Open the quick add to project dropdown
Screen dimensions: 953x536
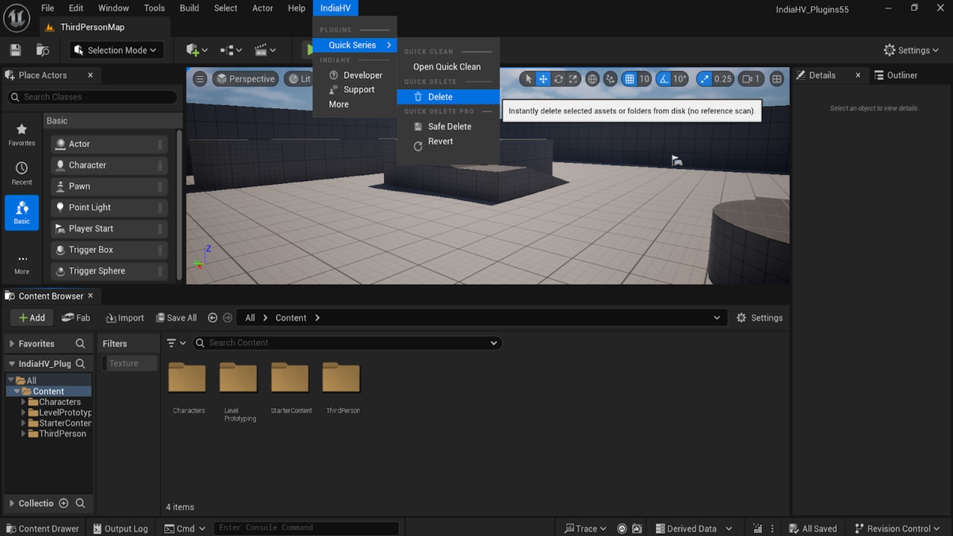point(197,50)
